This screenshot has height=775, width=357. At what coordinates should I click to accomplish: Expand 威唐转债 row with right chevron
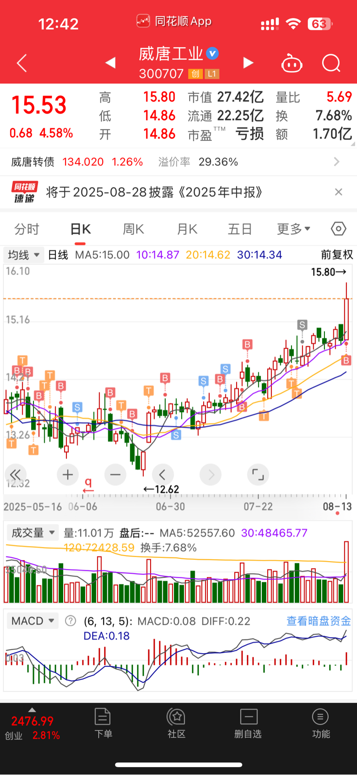[337, 162]
